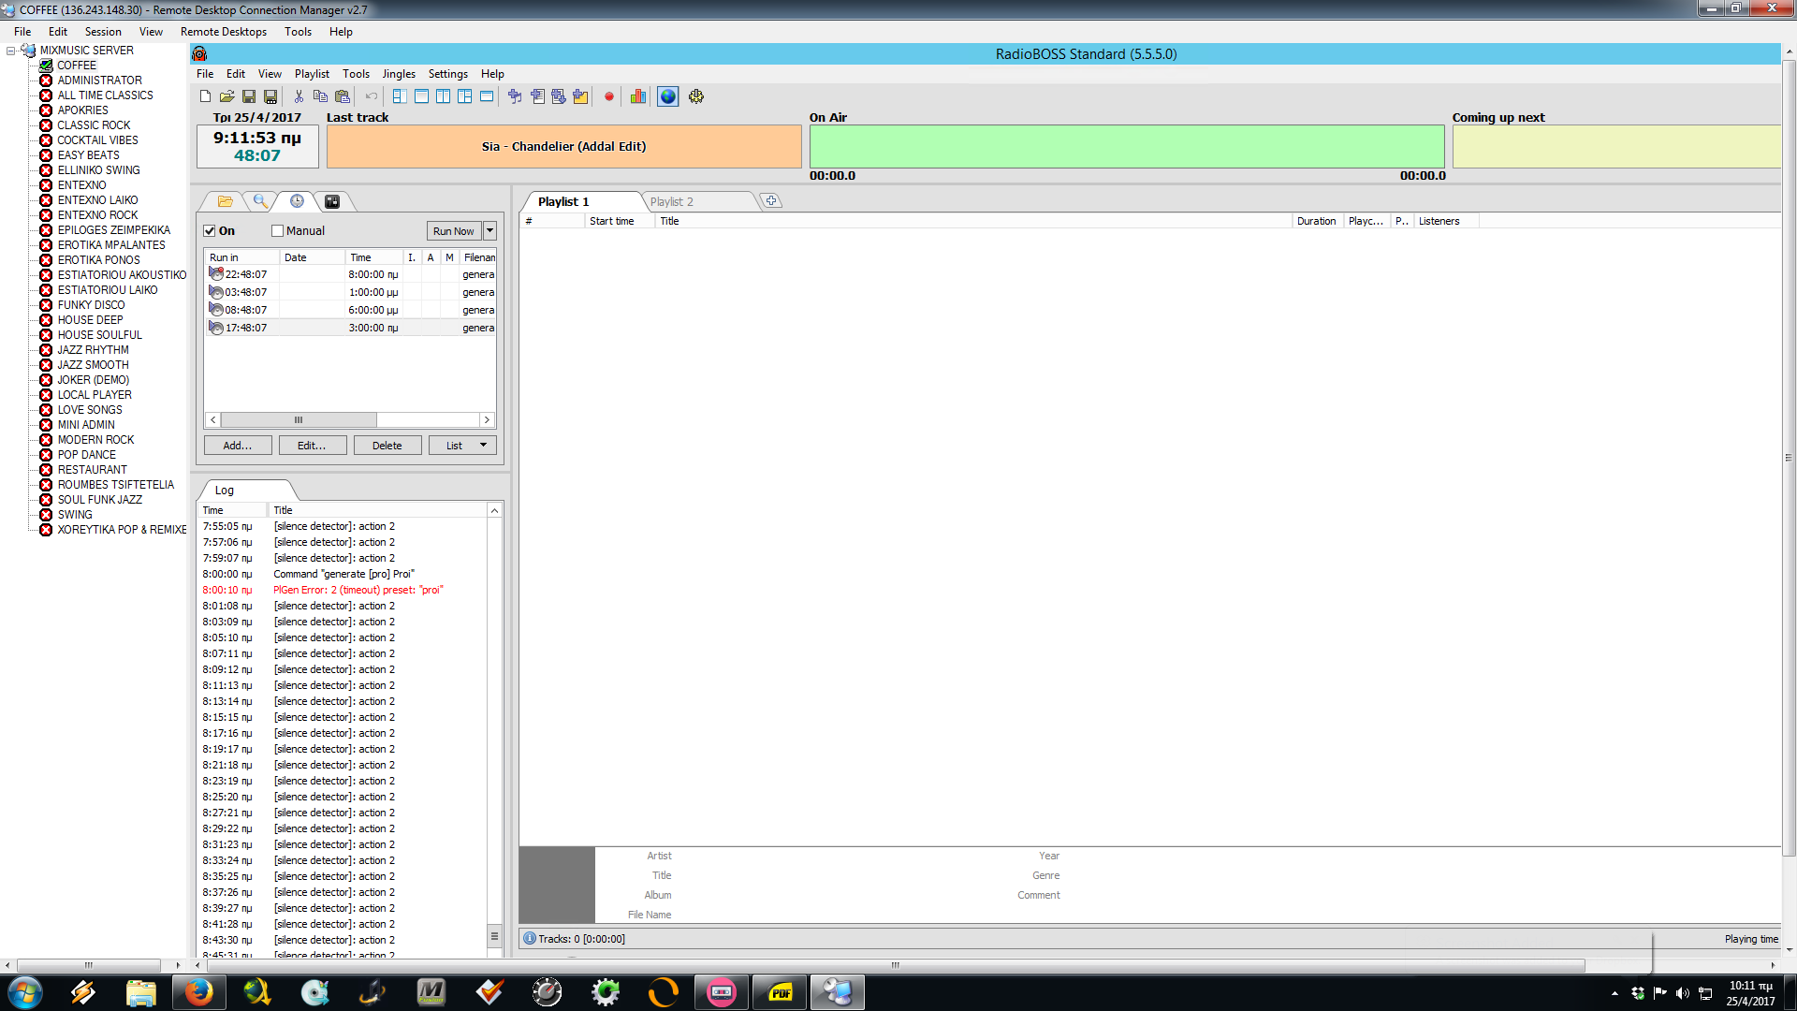
Task: Open the file browser folder tab
Action: 225,201
